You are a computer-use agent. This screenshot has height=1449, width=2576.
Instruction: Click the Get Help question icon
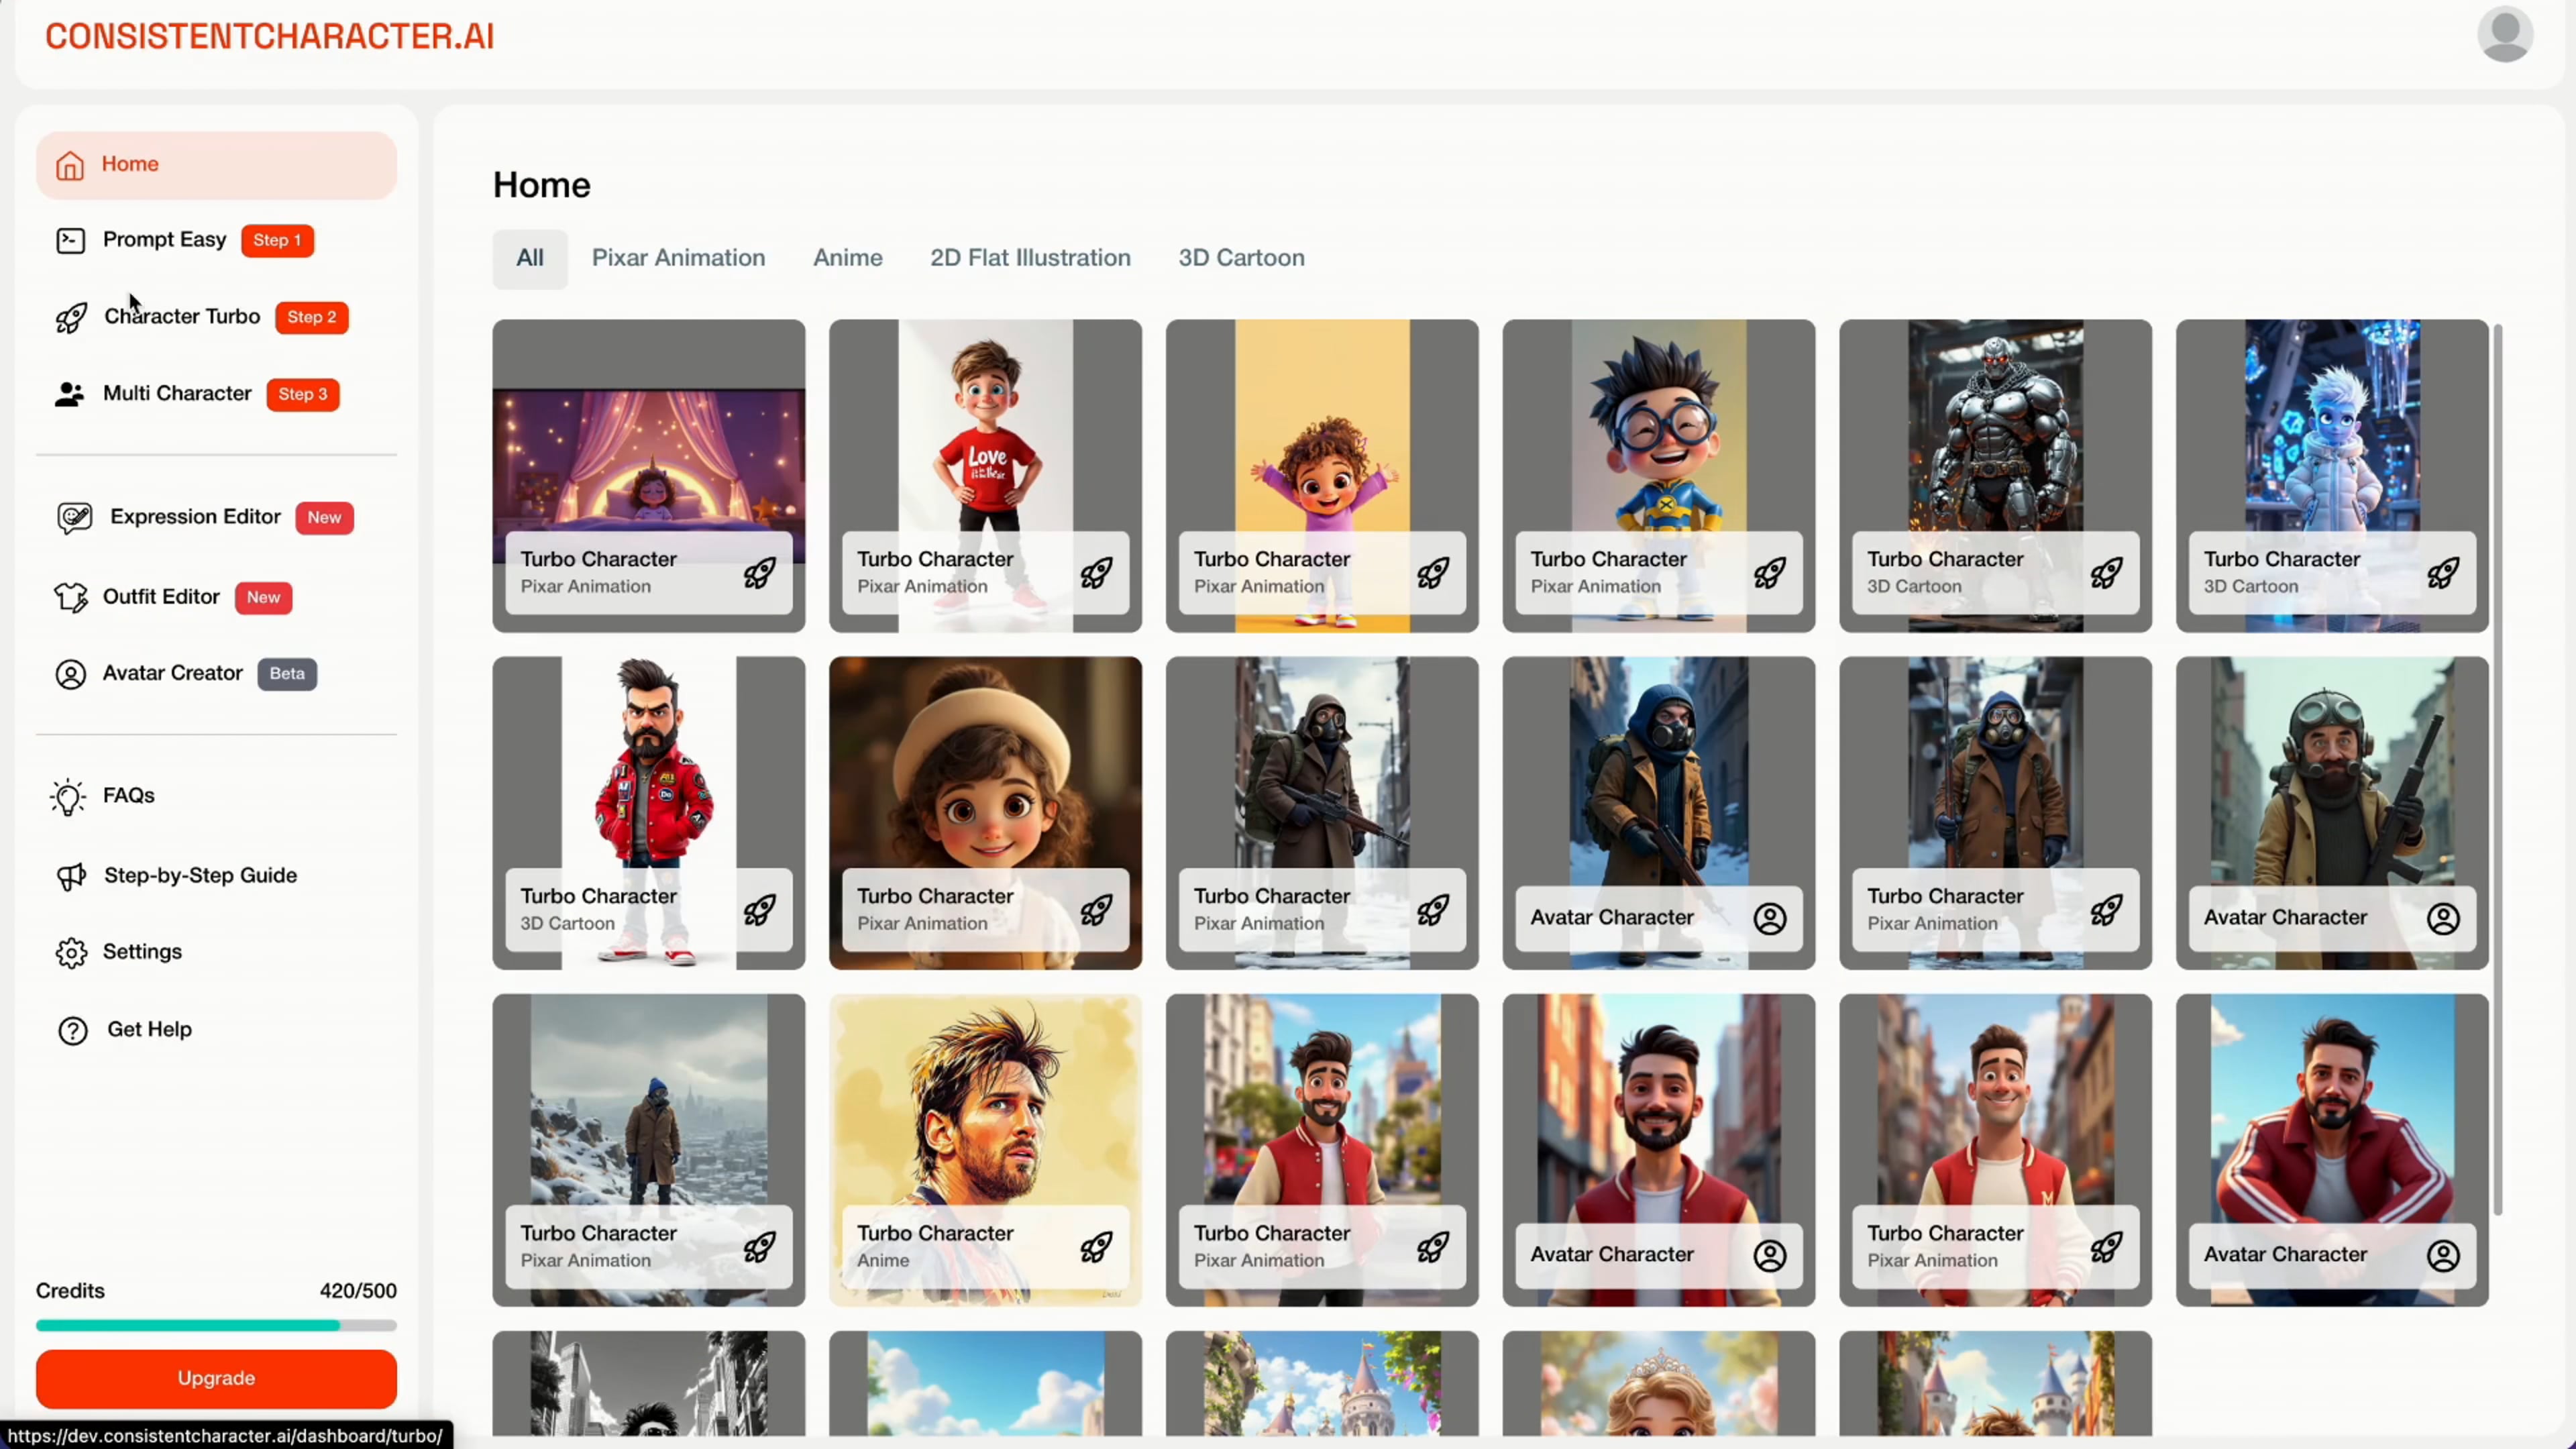click(x=72, y=1030)
